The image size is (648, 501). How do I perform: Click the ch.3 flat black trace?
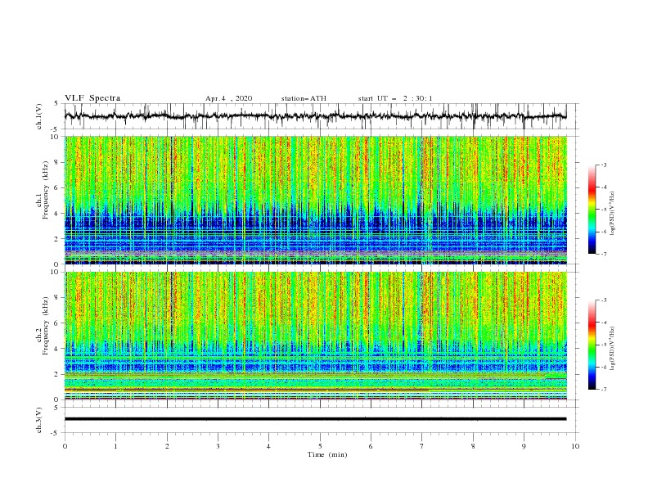coord(315,419)
